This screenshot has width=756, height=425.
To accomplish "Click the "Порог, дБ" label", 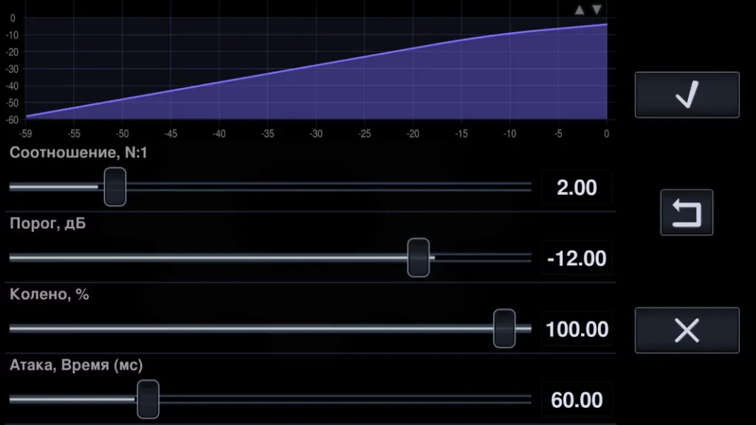I will [x=48, y=224].
